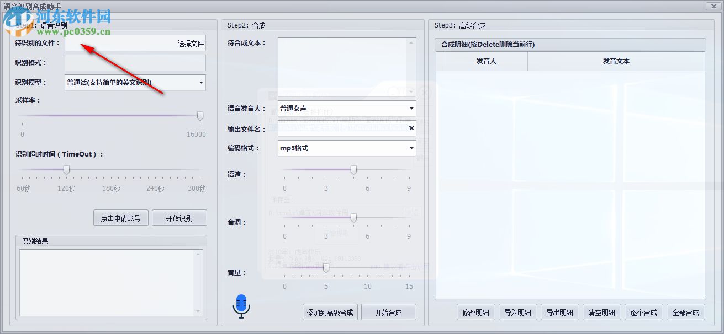Click the 清空明细 button

click(601, 311)
